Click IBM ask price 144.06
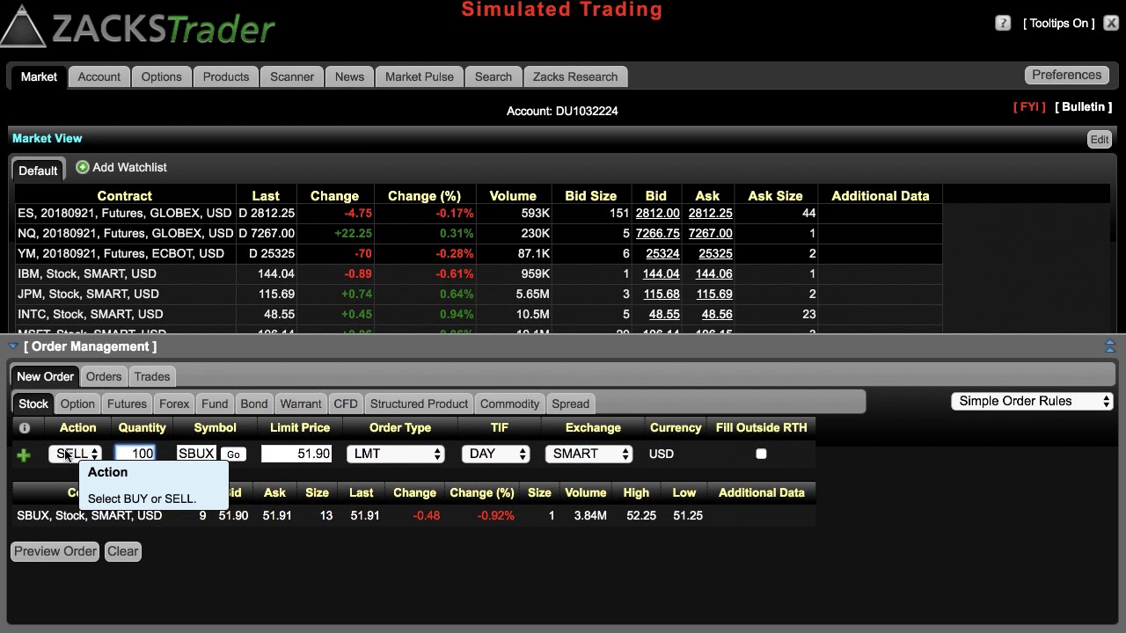Viewport: 1126px width, 633px height. click(x=713, y=273)
